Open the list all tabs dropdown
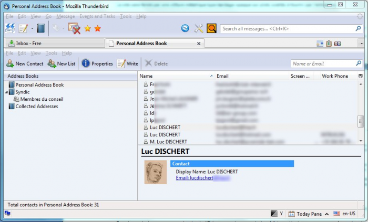The height and width of the screenshot is (222, 368). point(362,44)
